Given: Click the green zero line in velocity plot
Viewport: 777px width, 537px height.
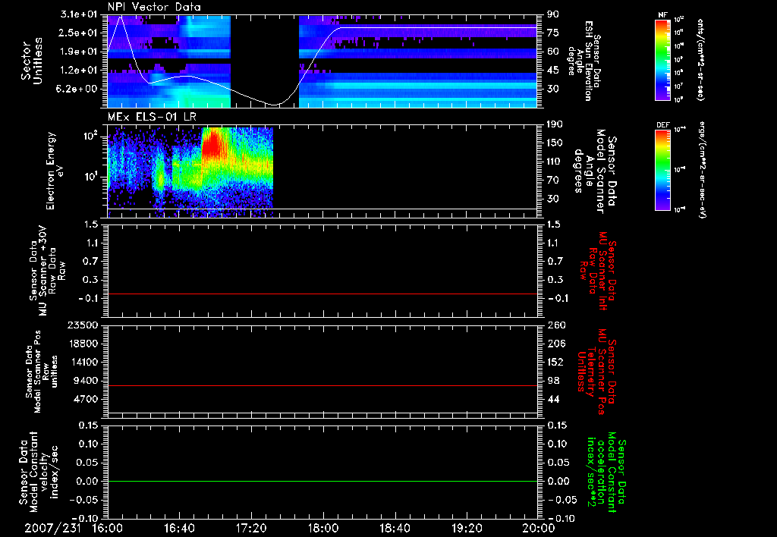Looking at the screenshot, I should [322, 481].
